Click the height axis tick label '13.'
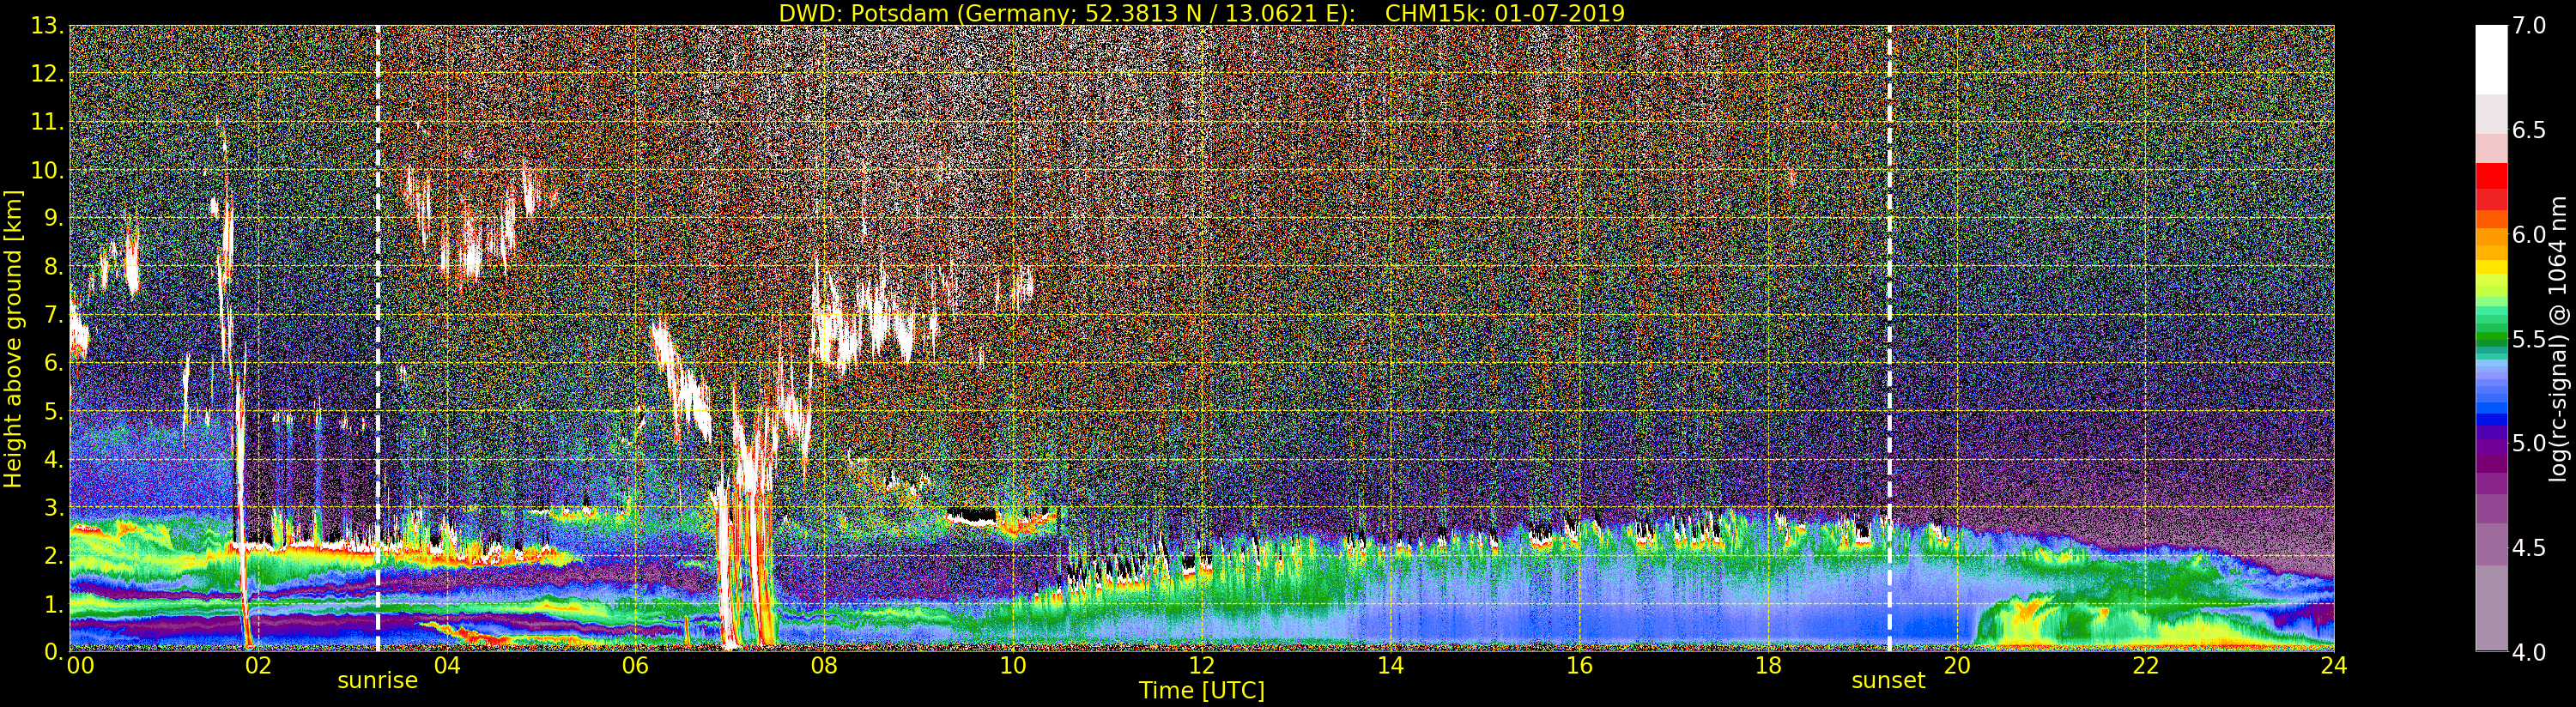2576x707 pixels. pos(47,26)
